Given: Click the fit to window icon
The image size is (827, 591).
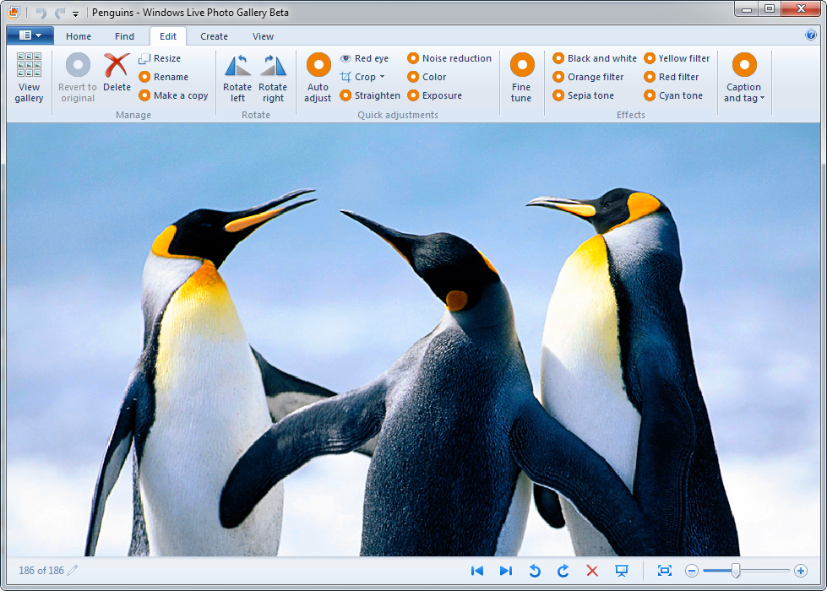Looking at the screenshot, I should point(665,571).
